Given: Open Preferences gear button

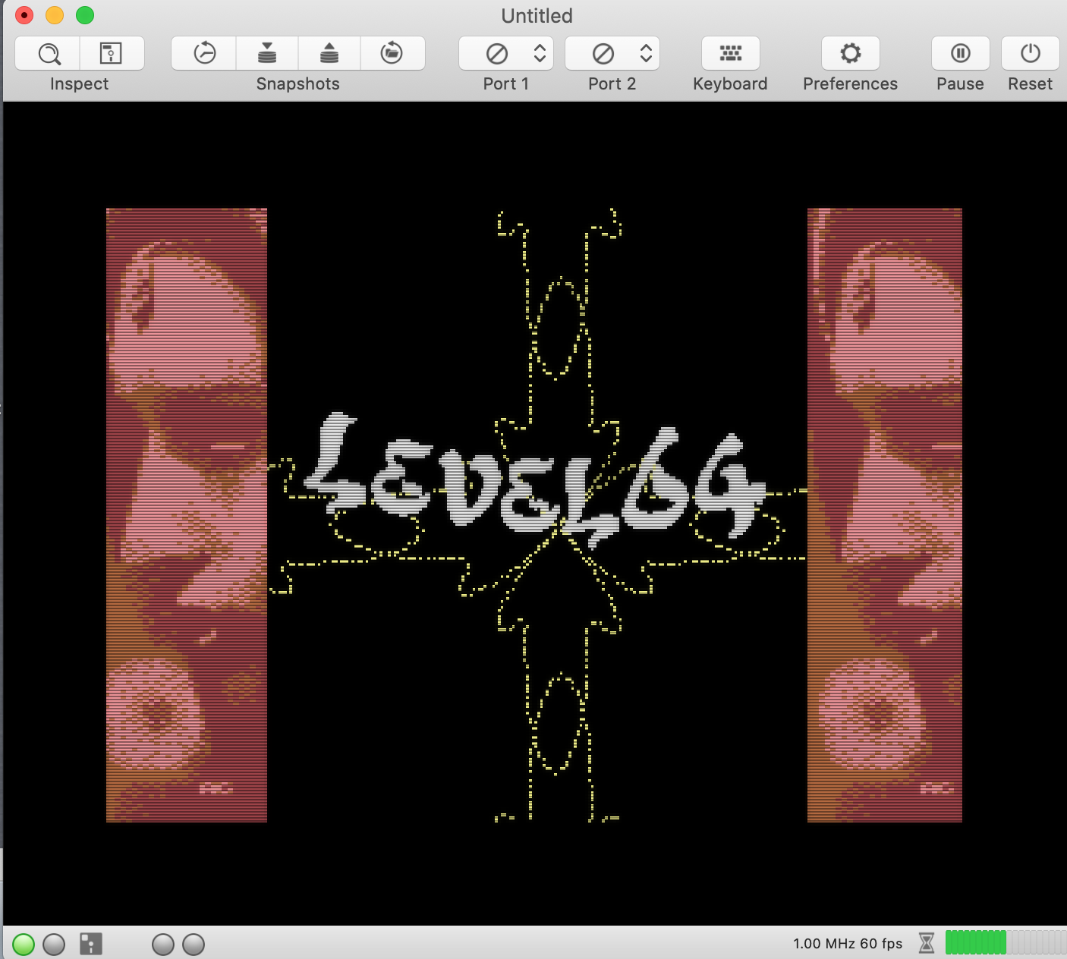Looking at the screenshot, I should pos(851,53).
